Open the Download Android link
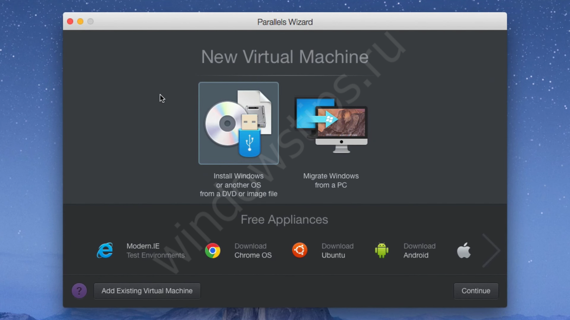 419,251
